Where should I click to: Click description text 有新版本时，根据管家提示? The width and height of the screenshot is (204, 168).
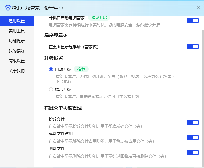[x=97, y=97]
